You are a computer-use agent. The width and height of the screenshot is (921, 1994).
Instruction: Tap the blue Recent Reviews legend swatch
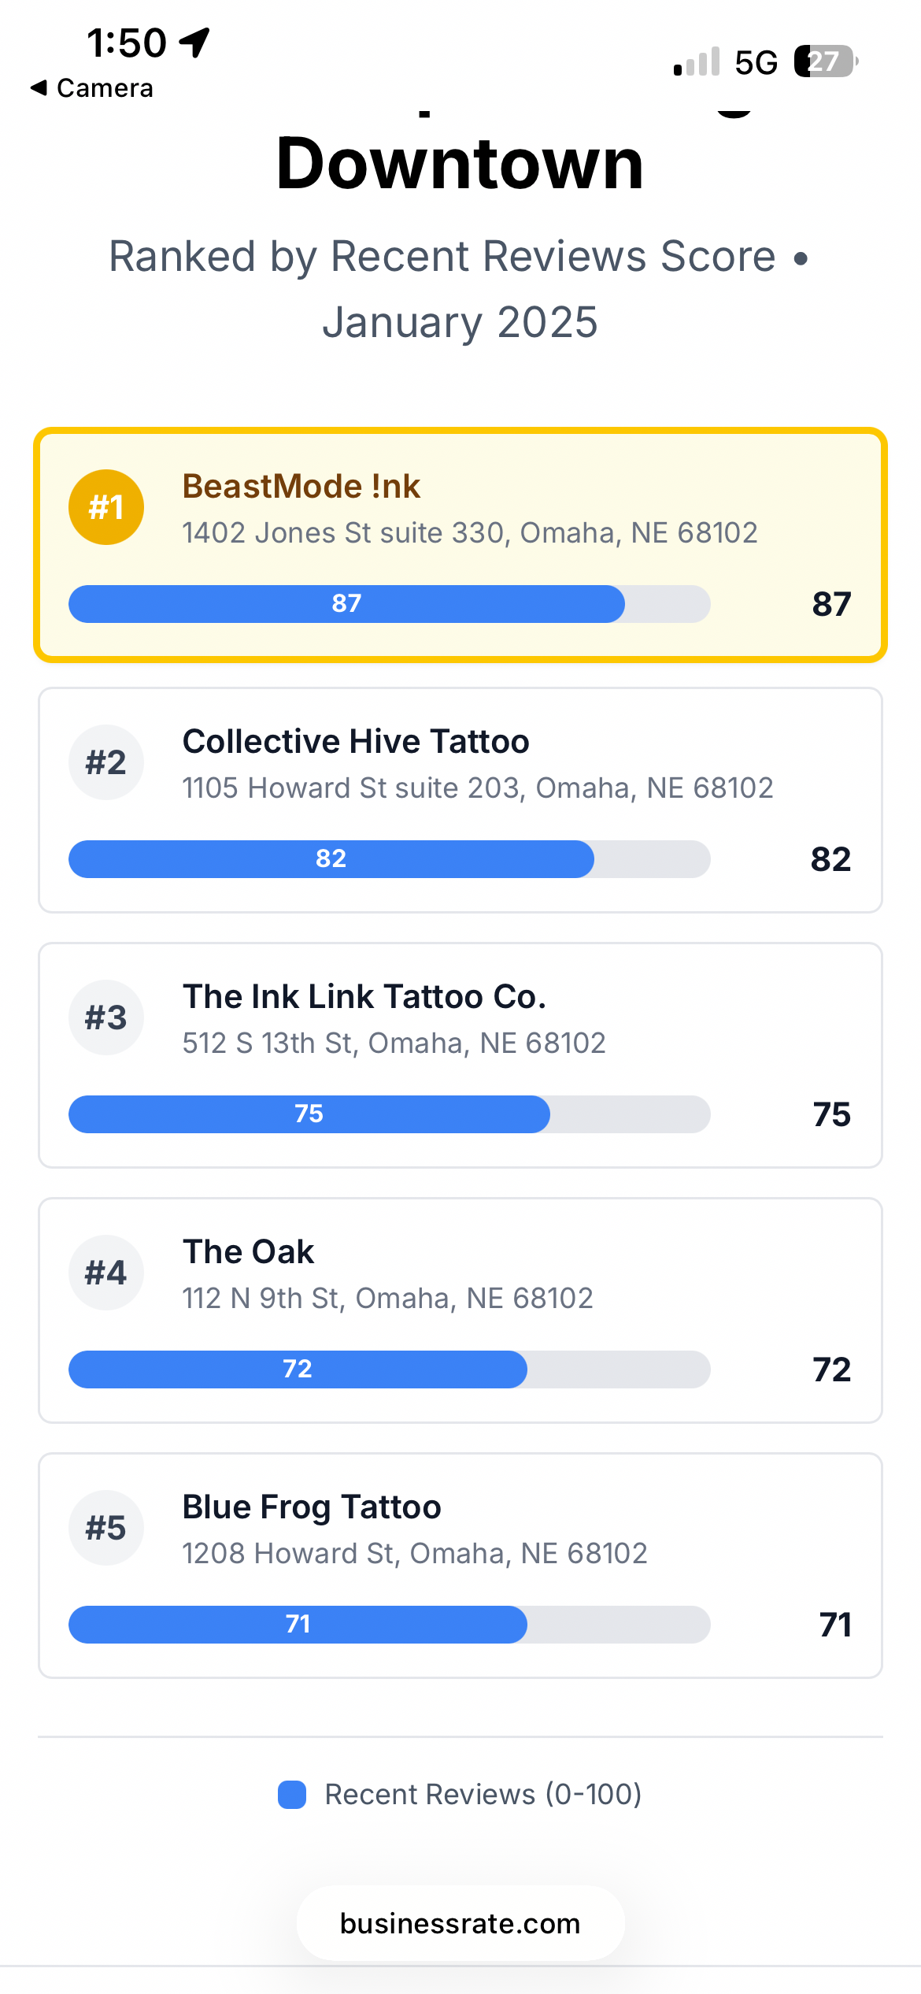(292, 1795)
